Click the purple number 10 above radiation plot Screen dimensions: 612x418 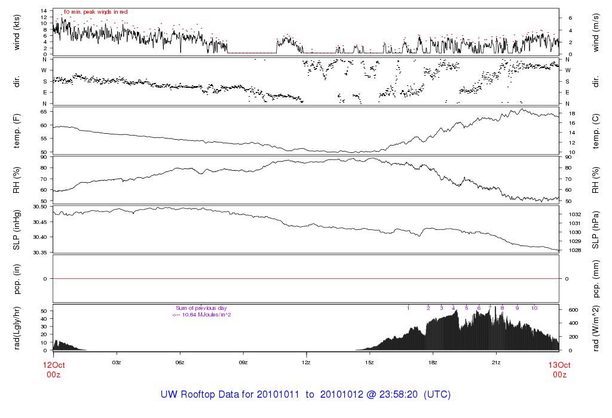pos(534,308)
